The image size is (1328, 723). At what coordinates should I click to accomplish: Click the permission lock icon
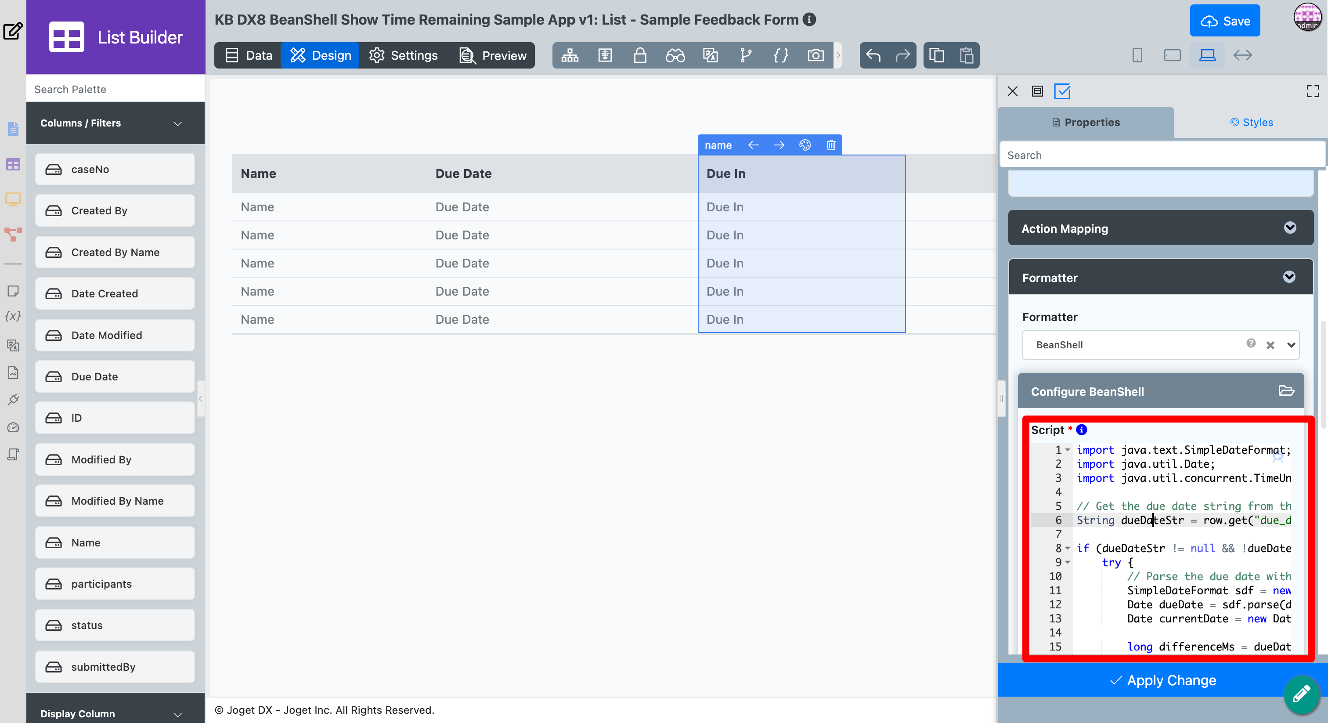click(640, 55)
